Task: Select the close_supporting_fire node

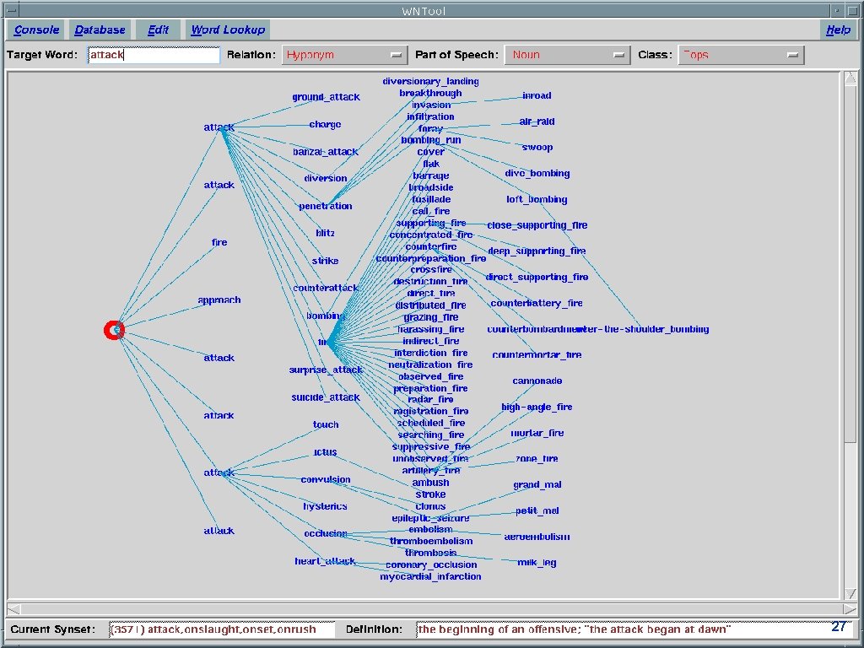Action: click(537, 225)
